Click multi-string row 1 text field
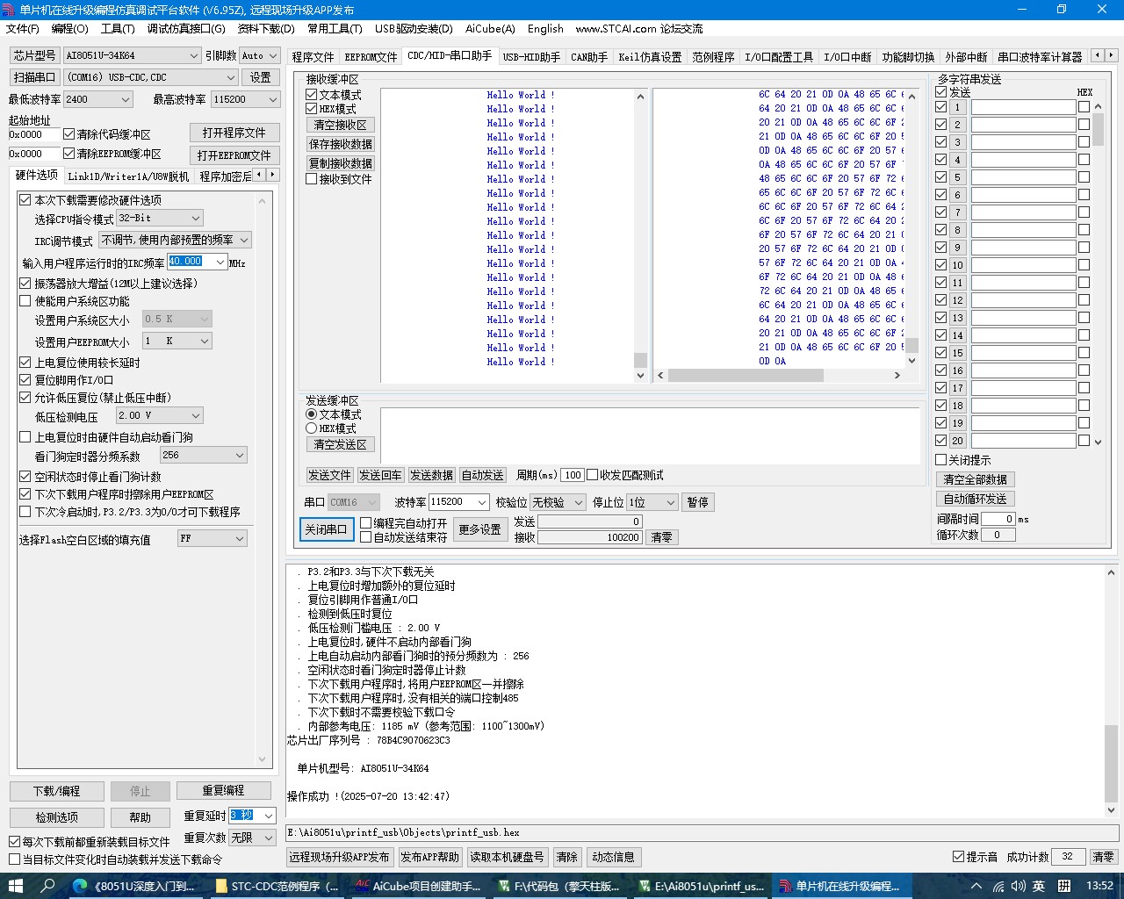The width and height of the screenshot is (1124, 899). 1023,107
